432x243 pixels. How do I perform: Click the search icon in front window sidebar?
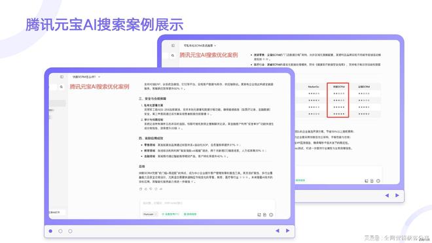(x=62, y=87)
